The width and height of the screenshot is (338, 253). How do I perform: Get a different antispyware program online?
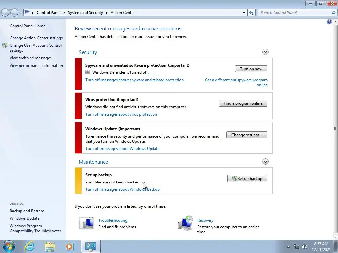tap(236, 82)
